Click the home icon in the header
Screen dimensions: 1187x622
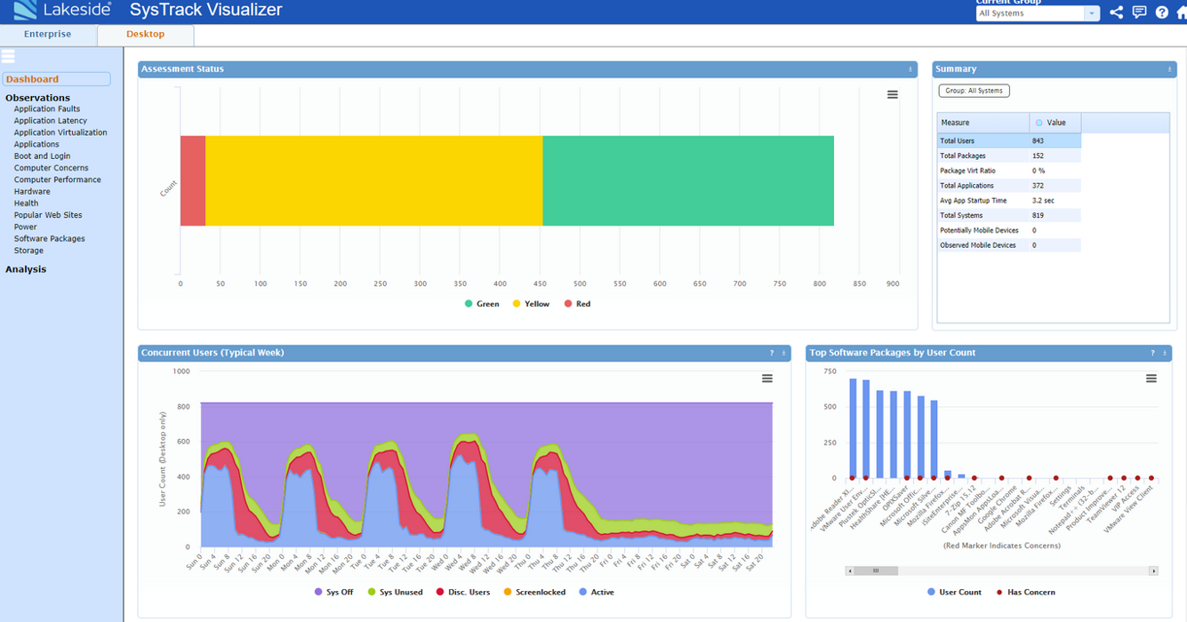point(1181,12)
